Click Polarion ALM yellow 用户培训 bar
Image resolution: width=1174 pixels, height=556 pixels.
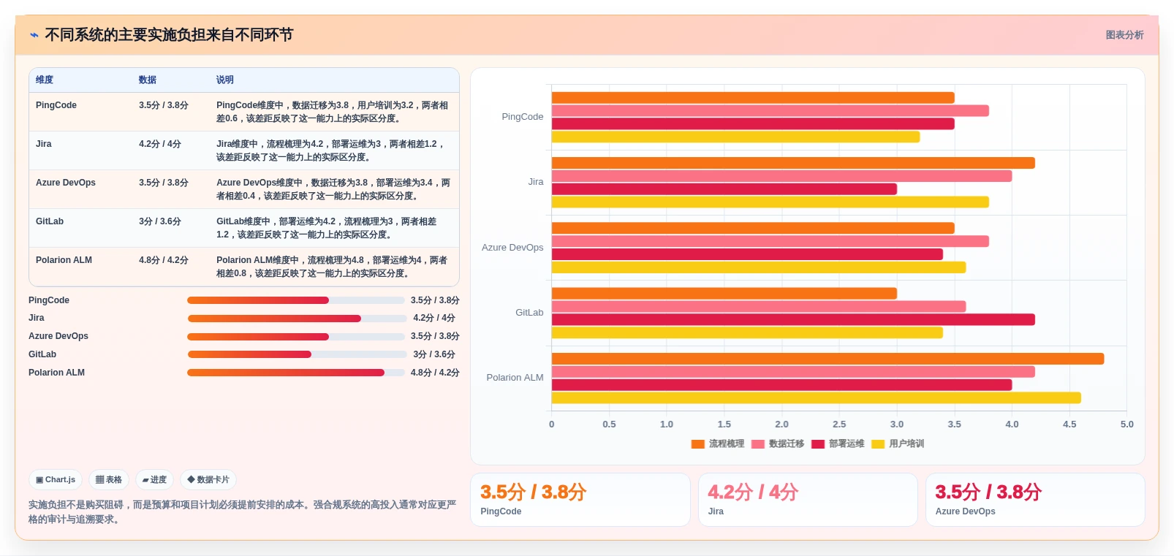[x=816, y=398]
